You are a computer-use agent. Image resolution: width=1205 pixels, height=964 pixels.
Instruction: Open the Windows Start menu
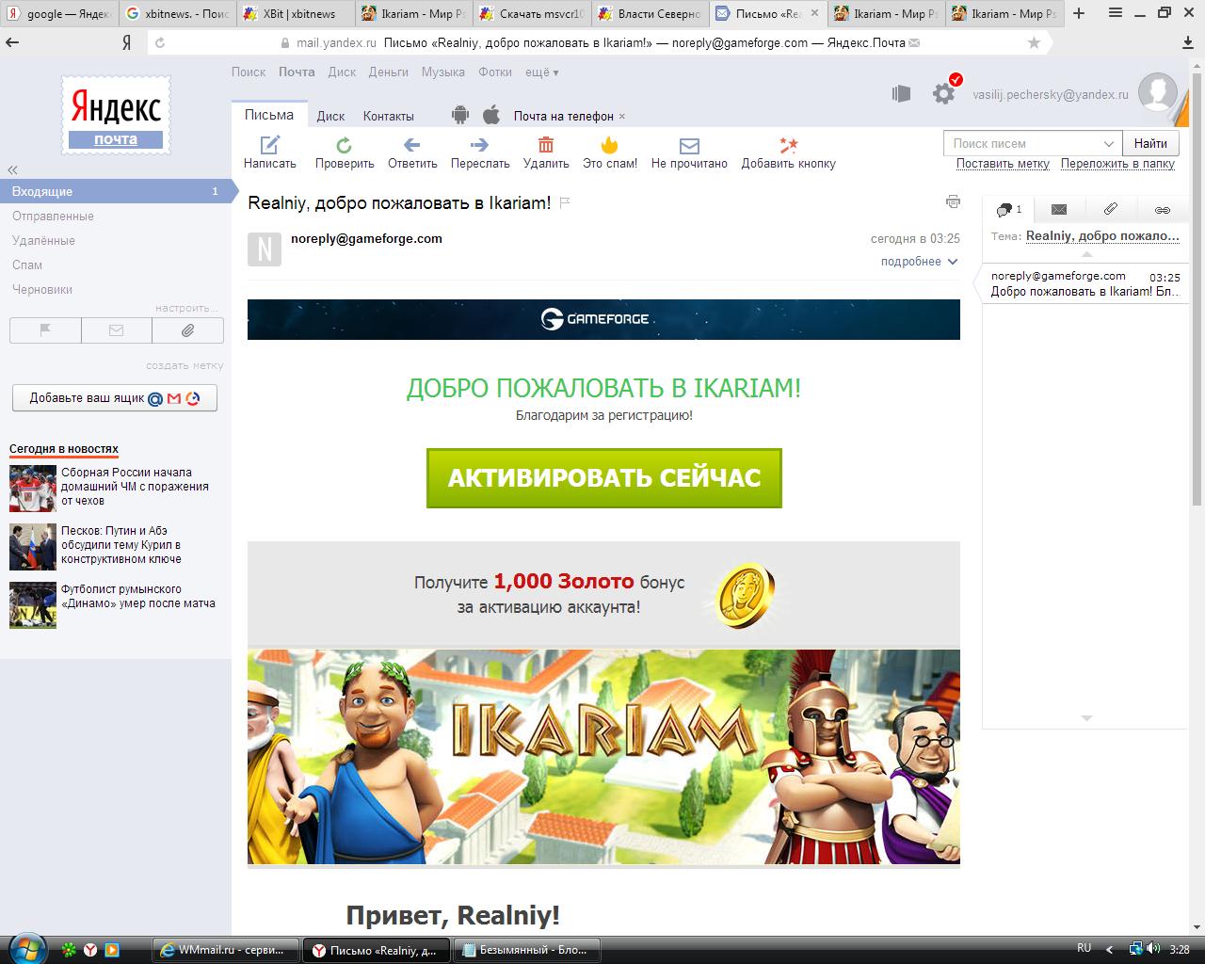point(25,947)
